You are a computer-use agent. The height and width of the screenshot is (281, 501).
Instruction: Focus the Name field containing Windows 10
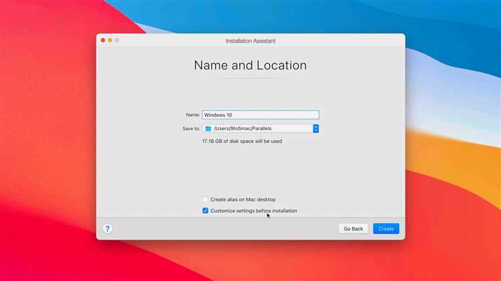click(x=261, y=115)
